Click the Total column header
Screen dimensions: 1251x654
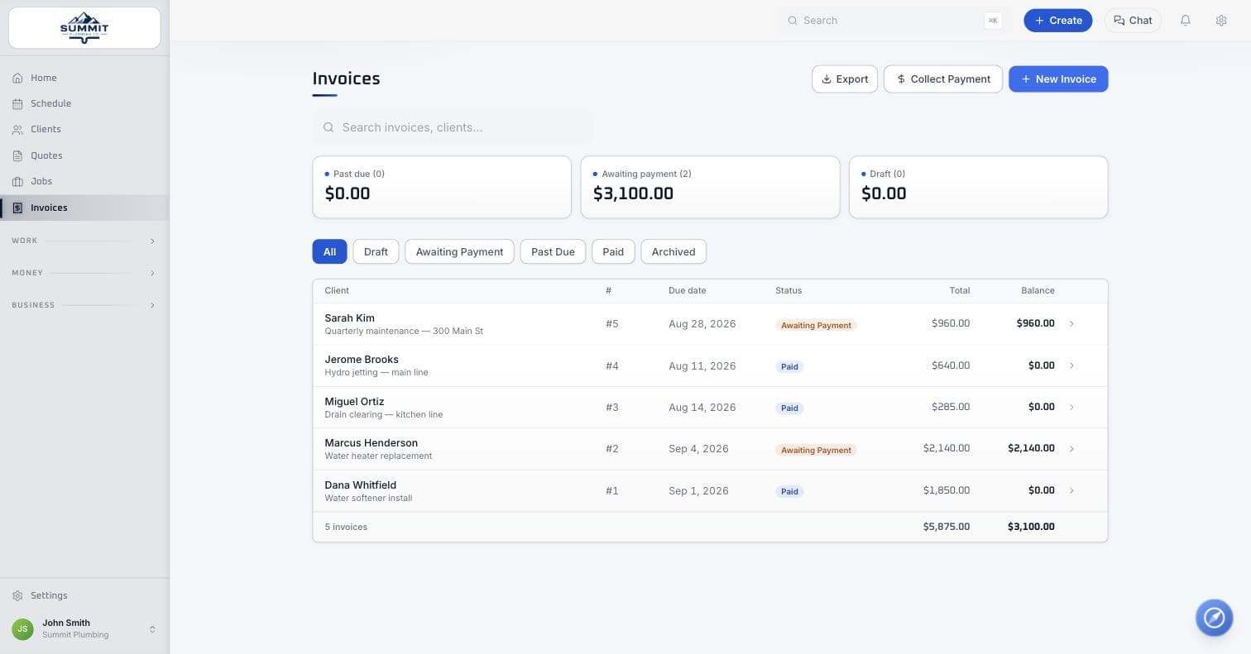(960, 291)
